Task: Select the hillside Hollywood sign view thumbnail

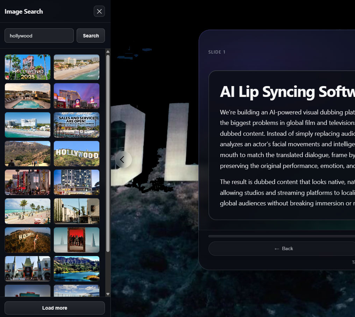Action: 28,154
